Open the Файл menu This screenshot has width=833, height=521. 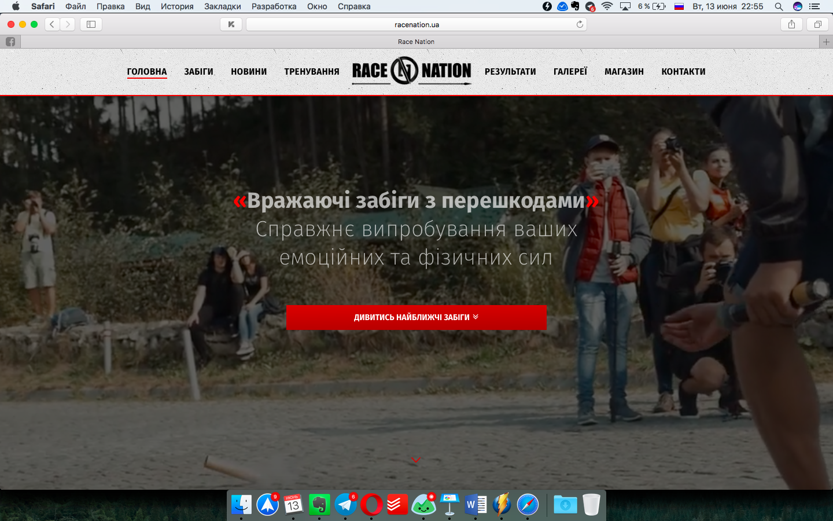pos(76,6)
